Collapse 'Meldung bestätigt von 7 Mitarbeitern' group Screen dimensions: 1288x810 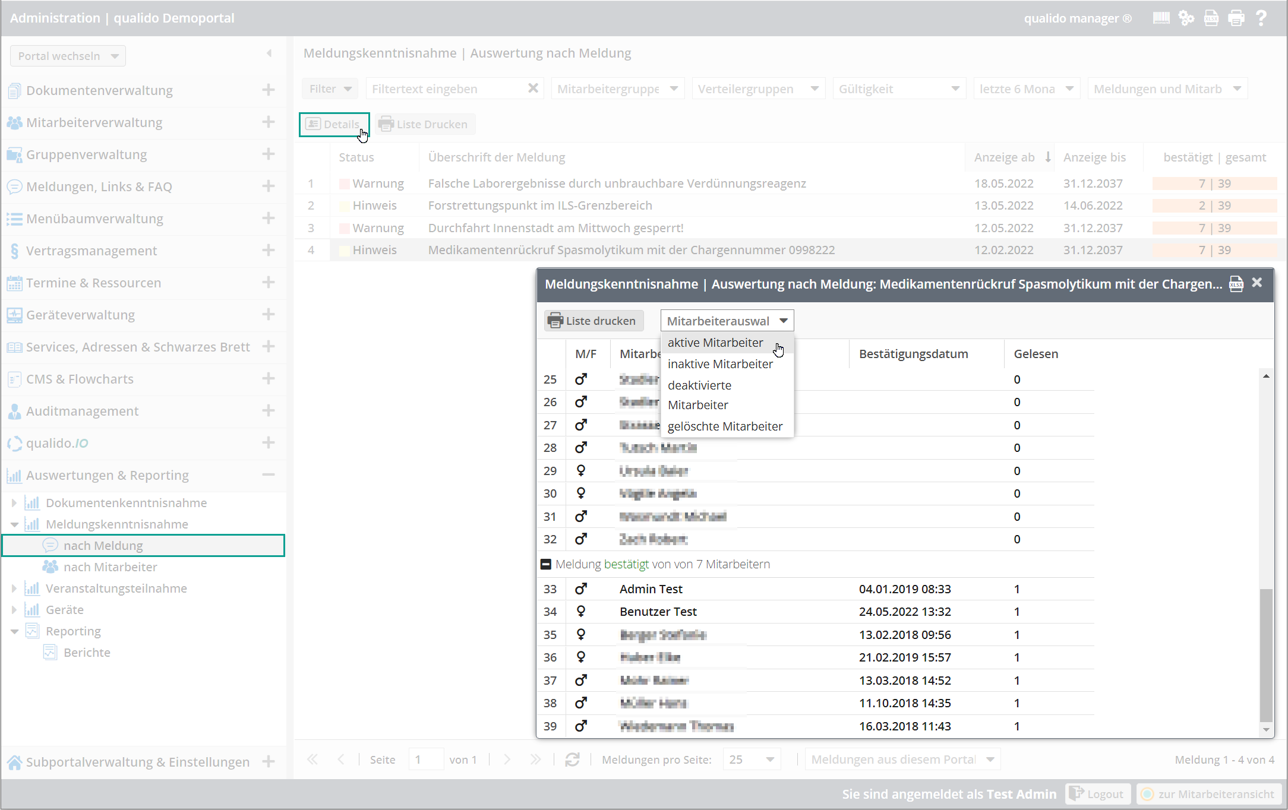pyautogui.click(x=545, y=564)
